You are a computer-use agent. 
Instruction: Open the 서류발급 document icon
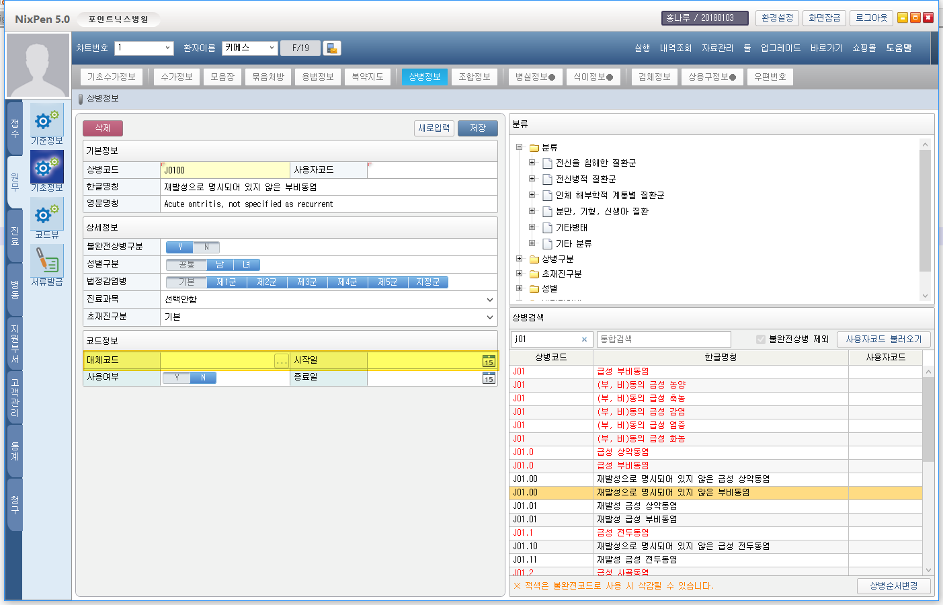point(46,261)
